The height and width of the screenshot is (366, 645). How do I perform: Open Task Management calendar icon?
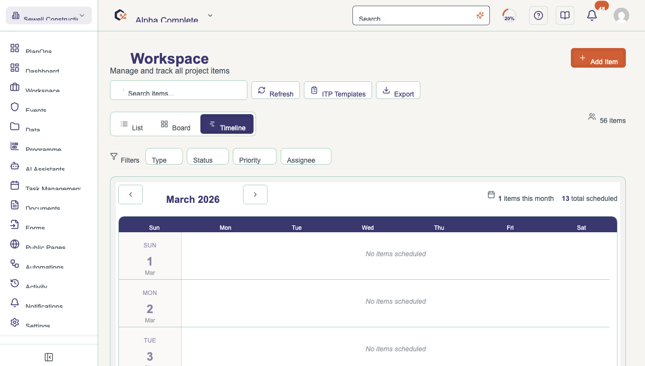click(x=15, y=185)
